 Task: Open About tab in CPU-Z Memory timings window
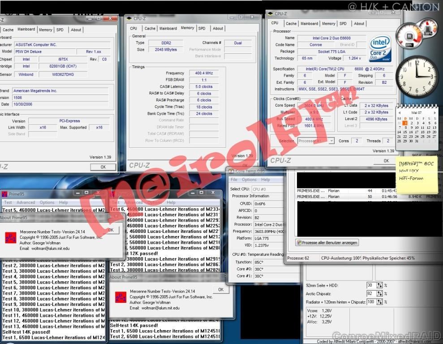coord(218,28)
